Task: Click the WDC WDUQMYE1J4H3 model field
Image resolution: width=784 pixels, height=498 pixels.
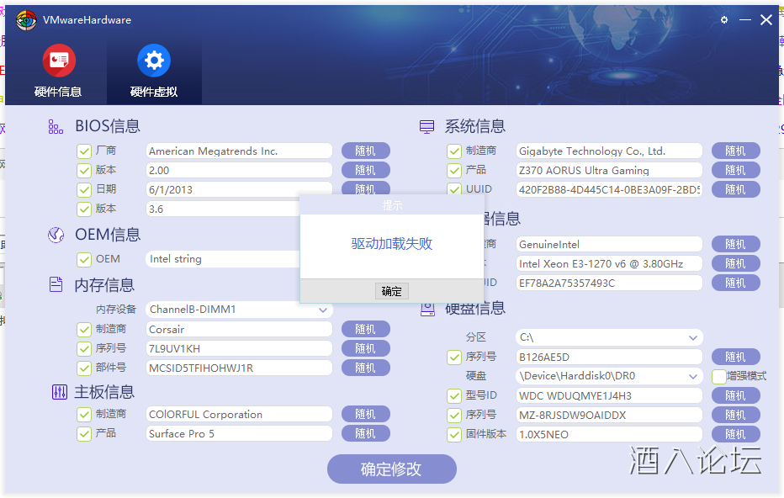Action: 609,396
